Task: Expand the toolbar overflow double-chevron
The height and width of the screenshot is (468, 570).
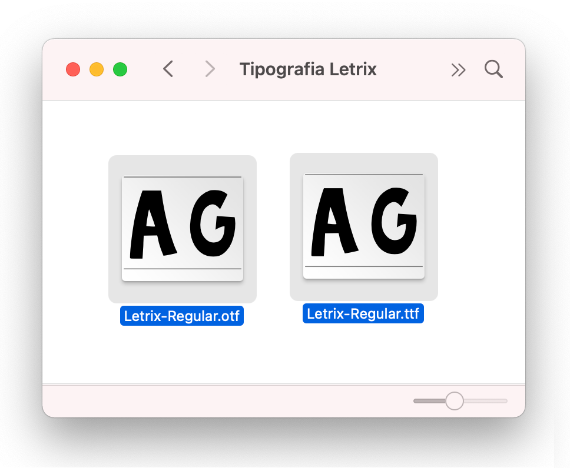Action: 458,70
